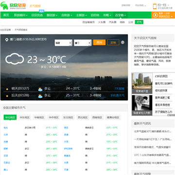Open the city dropdown showing 厦门

tap(83, 43)
